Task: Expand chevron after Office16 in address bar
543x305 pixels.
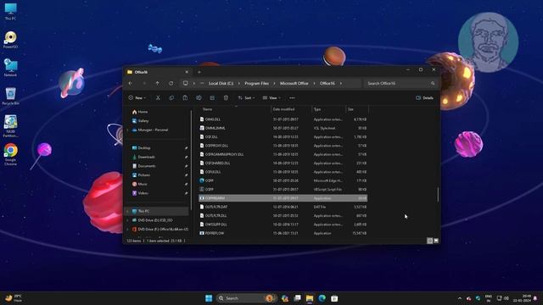Action: click(x=341, y=83)
